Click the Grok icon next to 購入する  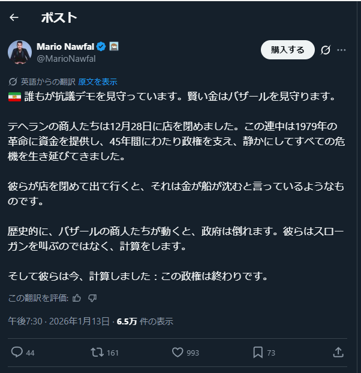coord(326,50)
